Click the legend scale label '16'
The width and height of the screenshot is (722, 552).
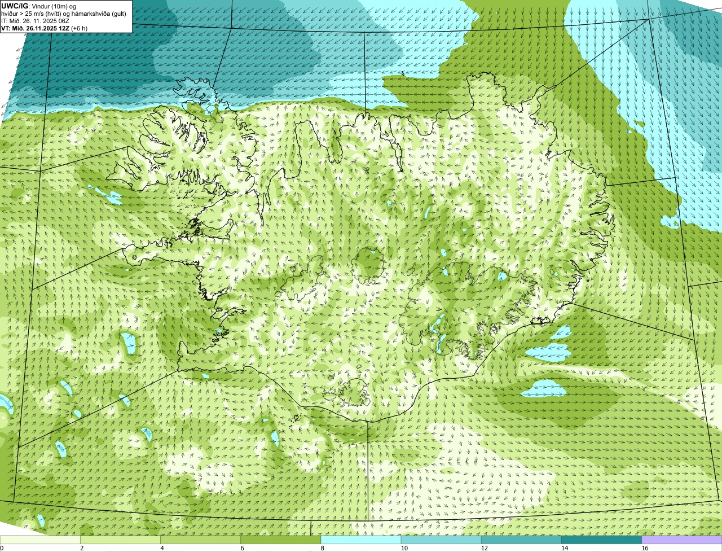[645, 548]
